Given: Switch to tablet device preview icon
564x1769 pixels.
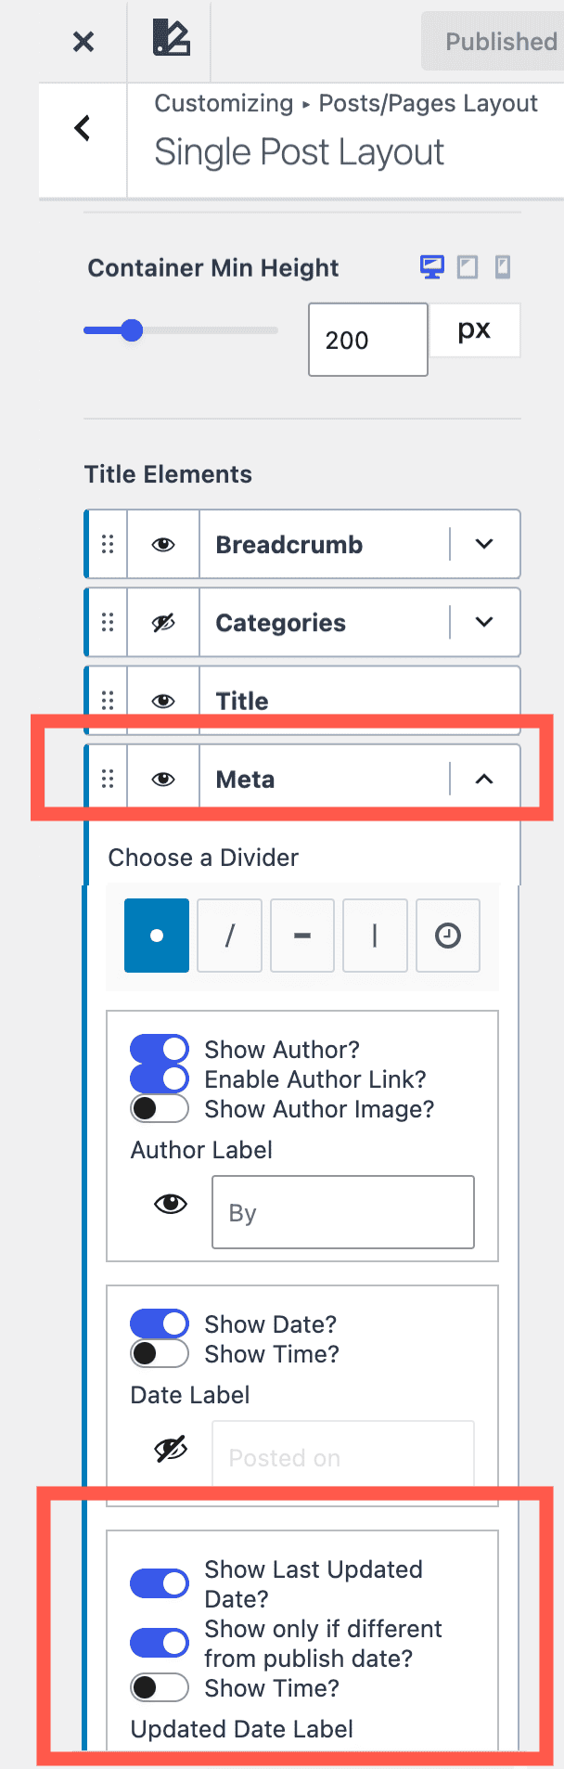Looking at the screenshot, I should click(x=468, y=267).
